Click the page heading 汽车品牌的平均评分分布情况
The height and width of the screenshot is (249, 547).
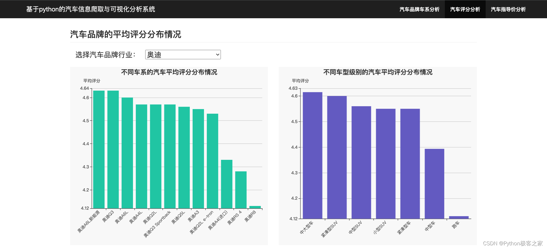[126, 34]
